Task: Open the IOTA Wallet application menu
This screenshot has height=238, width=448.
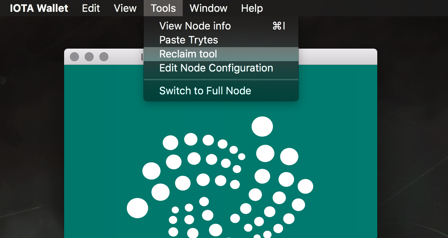Action: 39,8
